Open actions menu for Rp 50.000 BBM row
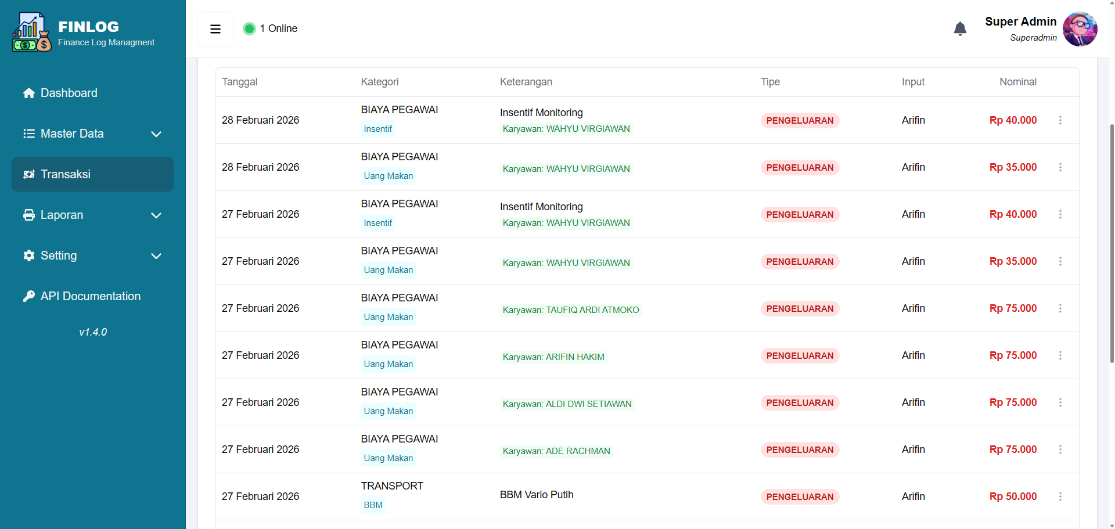 1060,496
